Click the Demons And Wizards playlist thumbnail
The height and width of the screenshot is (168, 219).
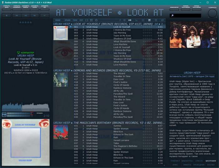click(x=61, y=80)
